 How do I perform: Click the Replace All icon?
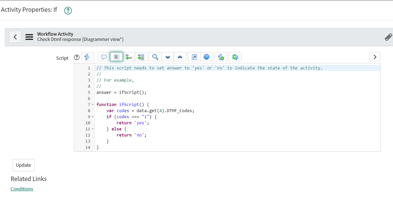pyautogui.click(x=141, y=57)
